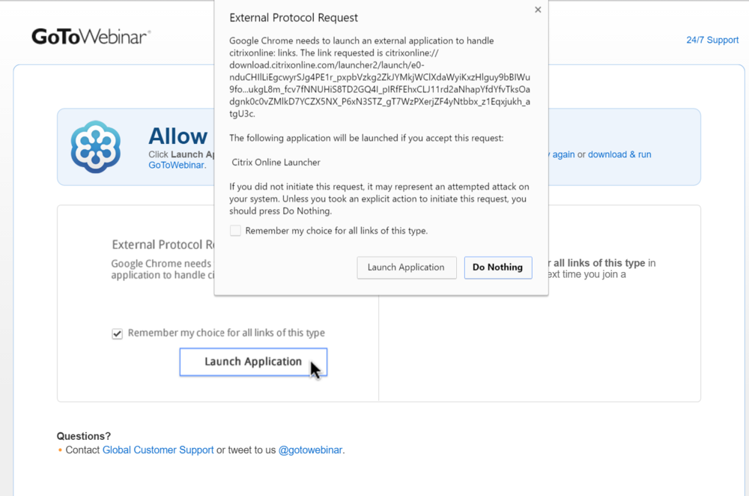Viewport: 749px width, 496px height.
Task: Close the External Protocol Request dialog
Action: coord(538,10)
